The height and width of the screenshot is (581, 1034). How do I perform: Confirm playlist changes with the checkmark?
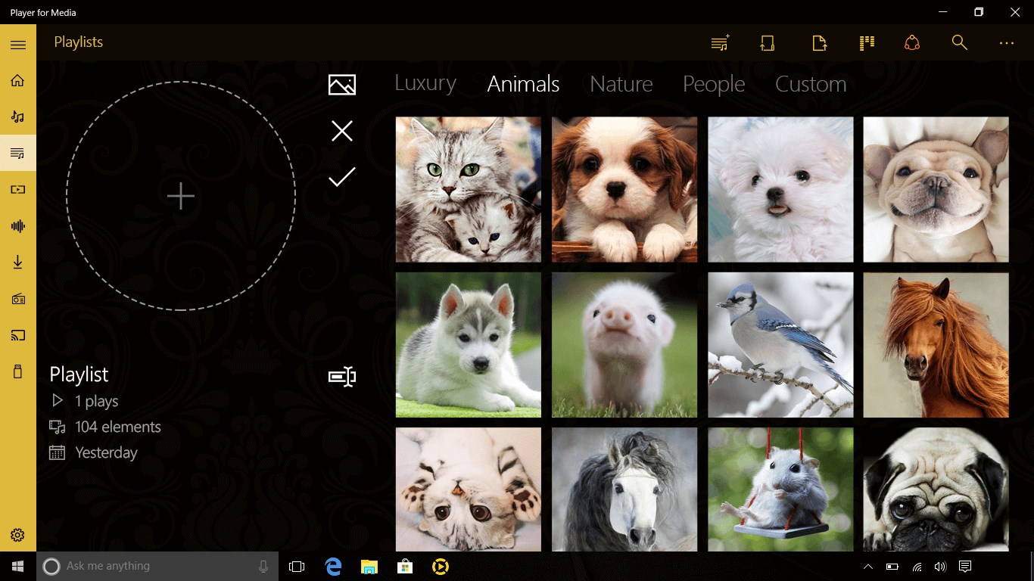click(x=341, y=176)
